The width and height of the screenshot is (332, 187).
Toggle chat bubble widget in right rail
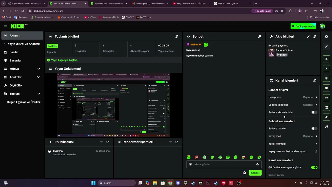click(x=326, y=88)
